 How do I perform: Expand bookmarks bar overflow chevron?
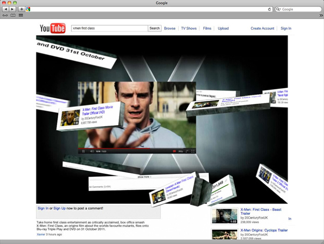[321, 16]
